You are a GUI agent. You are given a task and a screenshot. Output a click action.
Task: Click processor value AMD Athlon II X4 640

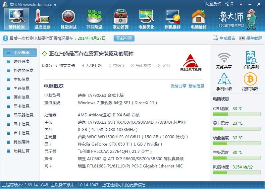point(109,115)
